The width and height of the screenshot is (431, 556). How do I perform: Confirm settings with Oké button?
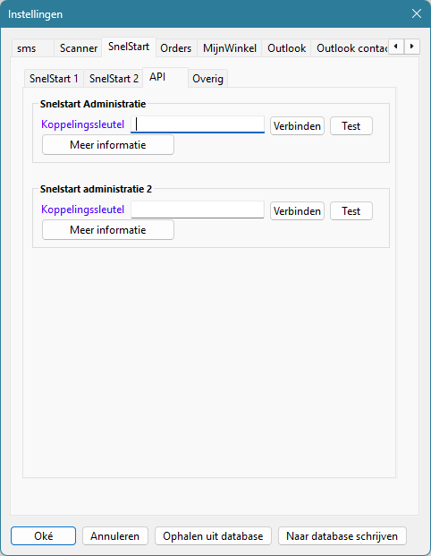(43, 535)
